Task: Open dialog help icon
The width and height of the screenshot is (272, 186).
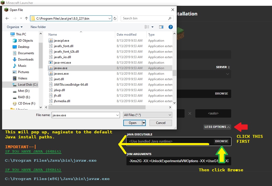Action: click(170, 27)
